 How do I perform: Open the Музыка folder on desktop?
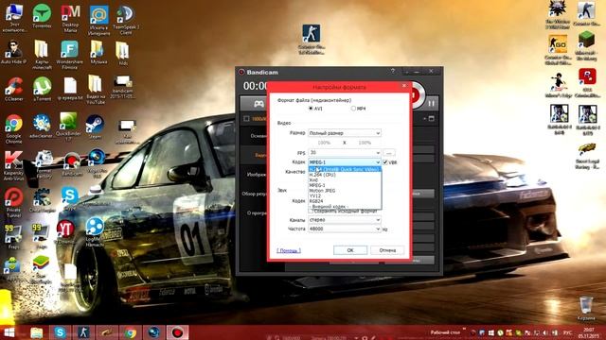click(x=98, y=52)
